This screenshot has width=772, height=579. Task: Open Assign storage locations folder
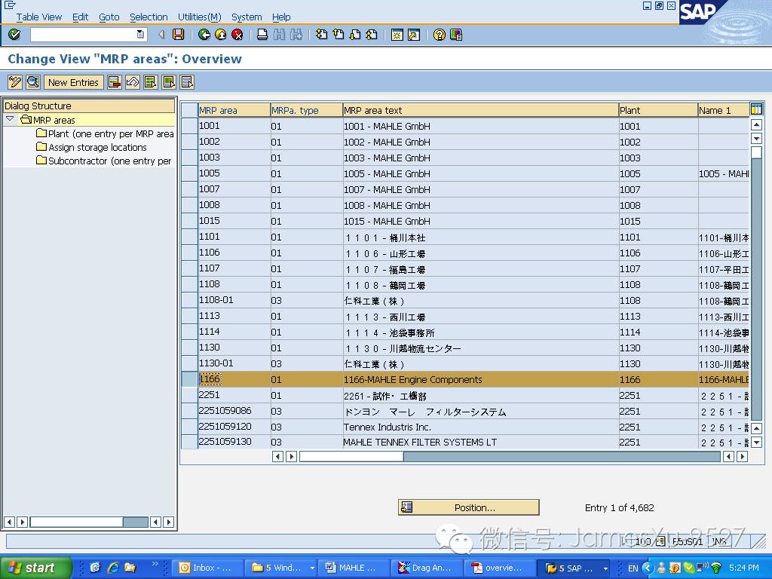(91, 147)
